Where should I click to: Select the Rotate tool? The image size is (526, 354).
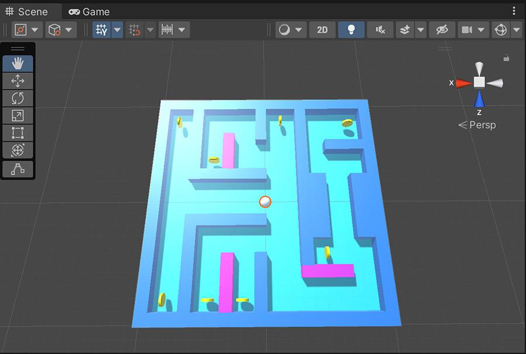pyautogui.click(x=18, y=98)
